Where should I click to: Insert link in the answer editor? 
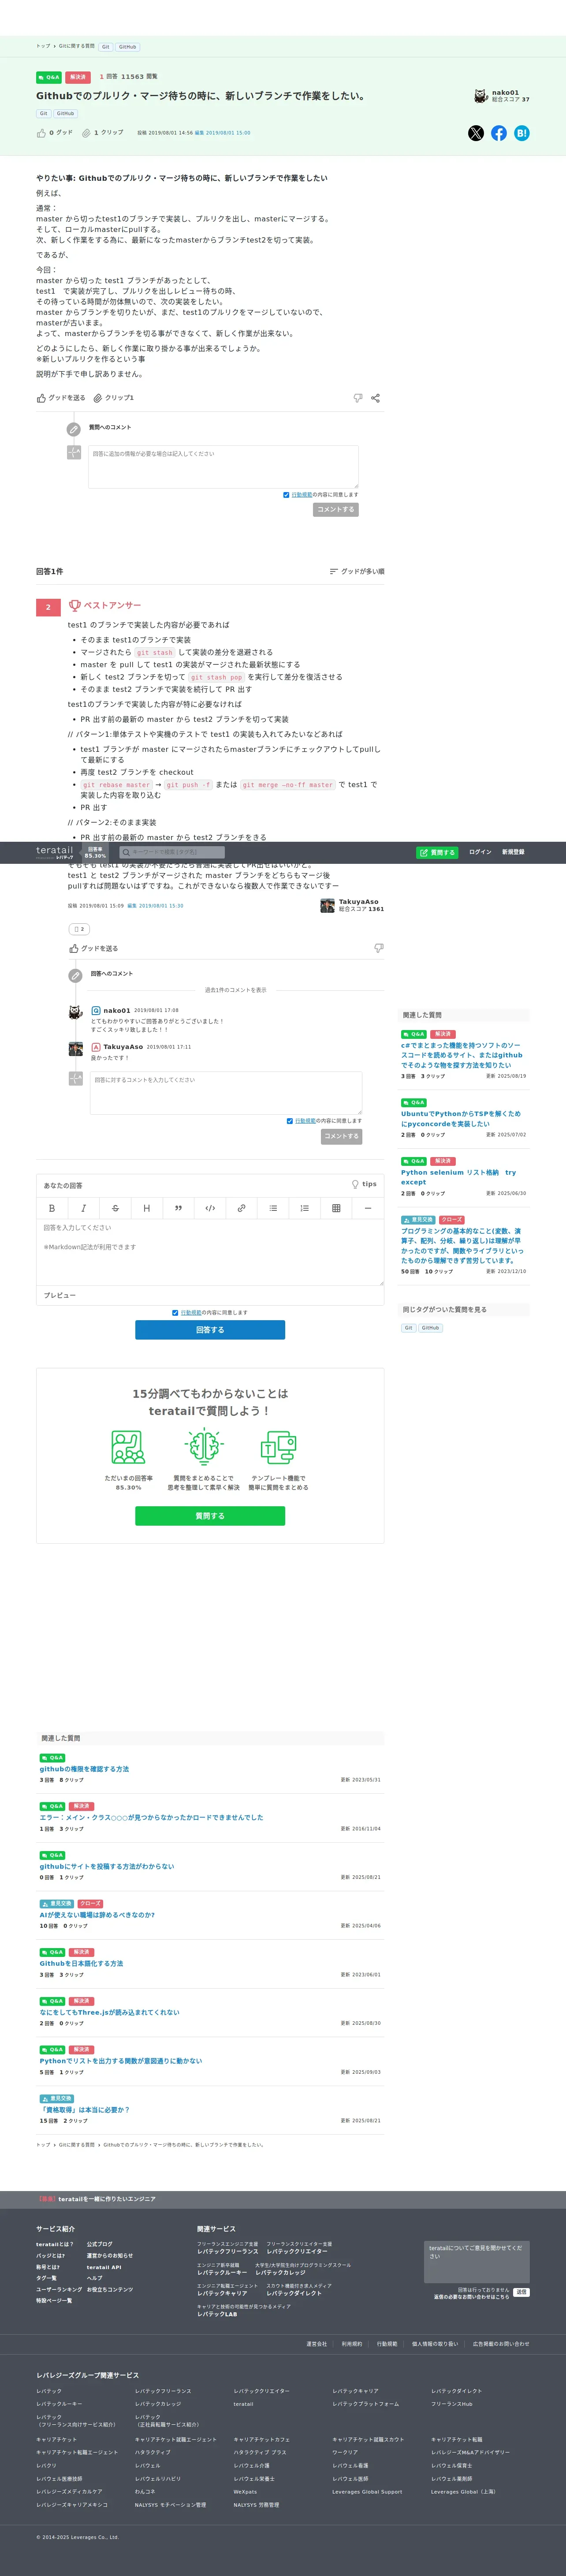[x=241, y=1208]
